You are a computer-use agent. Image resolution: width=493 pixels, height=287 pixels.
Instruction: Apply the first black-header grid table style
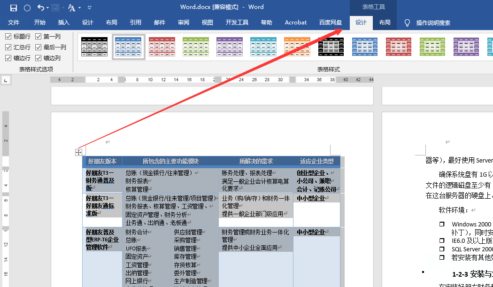click(94, 47)
